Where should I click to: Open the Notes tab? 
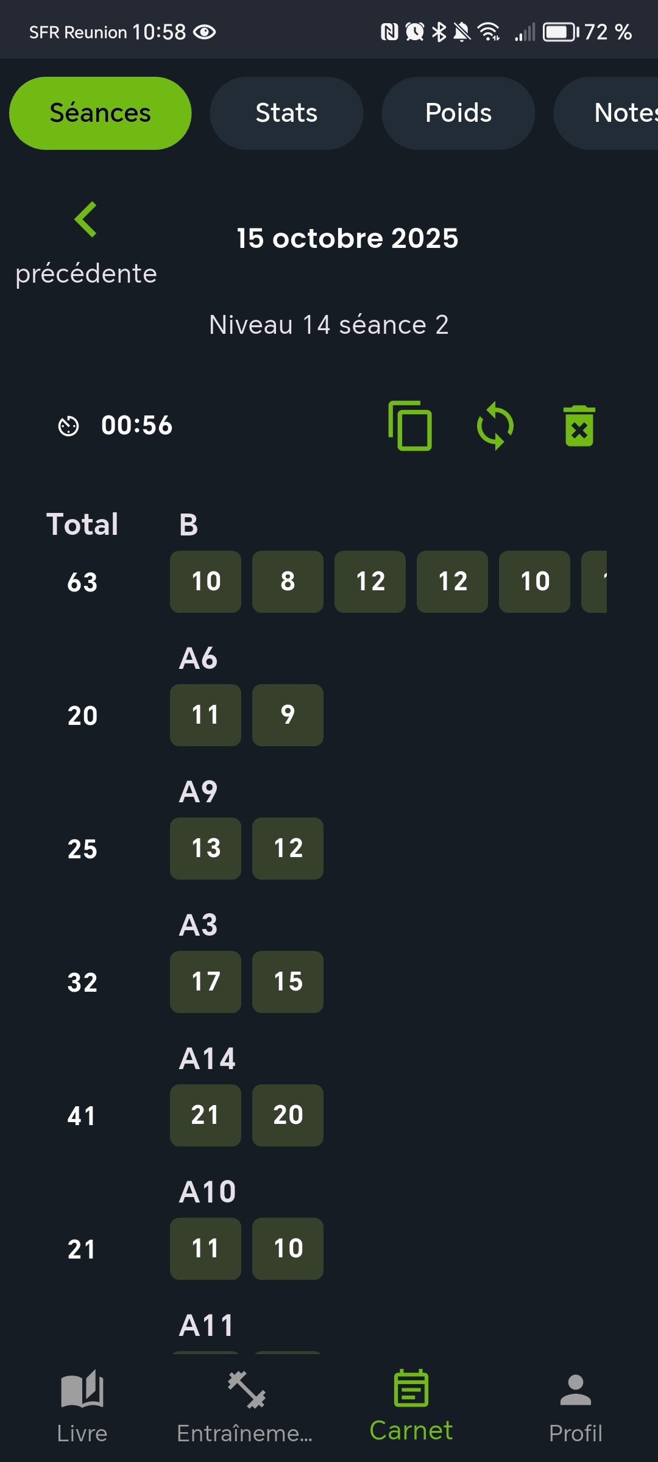pyautogui.click(x=621, y=113)
